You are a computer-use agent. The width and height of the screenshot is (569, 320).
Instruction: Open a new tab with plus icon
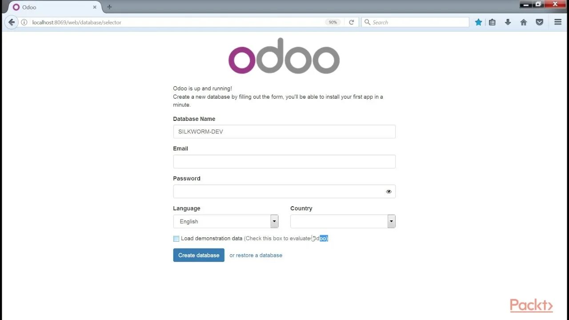coord(109,7)
